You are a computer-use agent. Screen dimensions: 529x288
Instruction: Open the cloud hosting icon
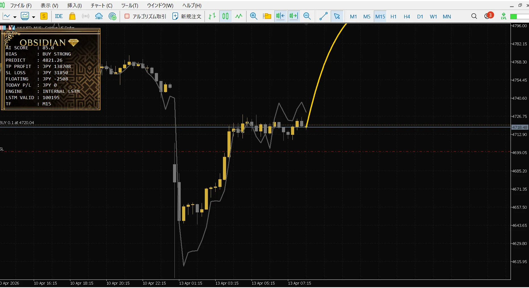[x=99, y=16]
